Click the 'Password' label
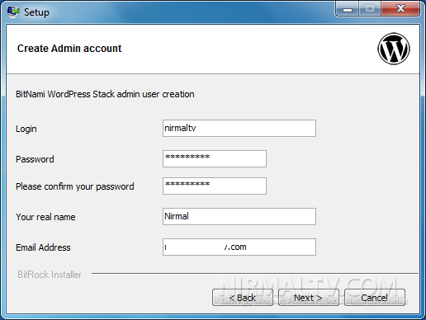Screen dimensions: 426x320 point(35,159)
